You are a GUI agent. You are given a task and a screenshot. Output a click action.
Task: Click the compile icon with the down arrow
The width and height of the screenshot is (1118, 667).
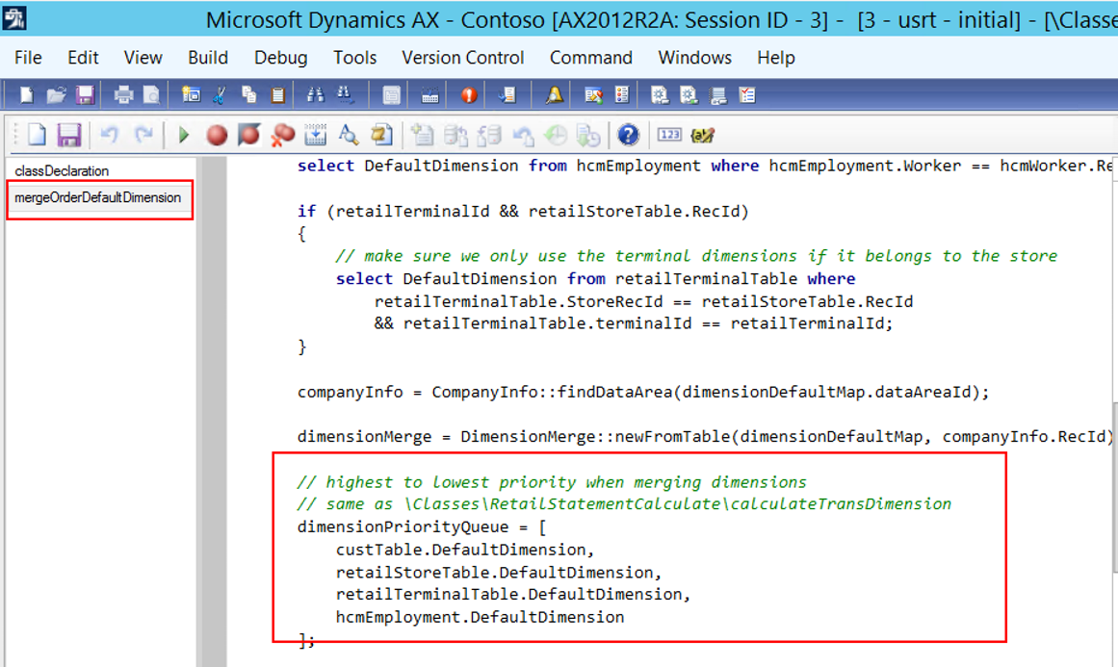[315, 135]
